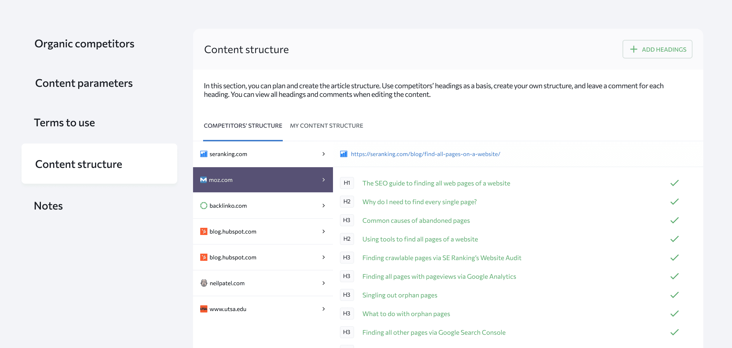Click the Moz "M" icon in the domain list
This screenshot has width=732, height=348.
203,180
